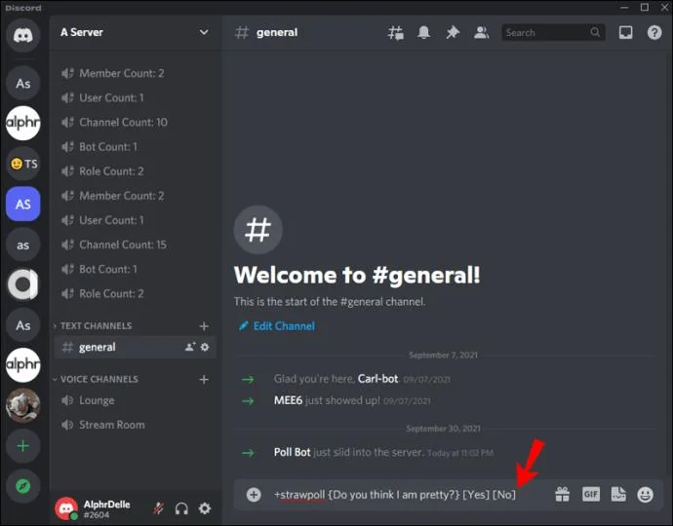
Task: Open Poll Bot user profile name
Action: coord(292,452)
